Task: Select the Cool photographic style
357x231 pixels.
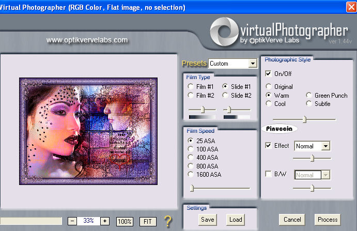Action: click(269, 104)
